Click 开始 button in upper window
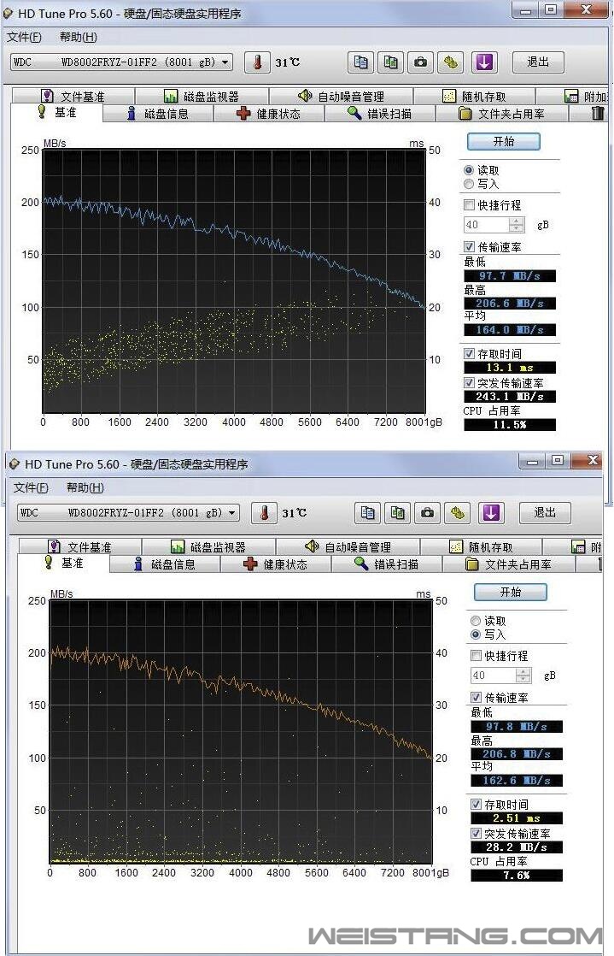Screen dimensions: 614x956 coord(504,141)
